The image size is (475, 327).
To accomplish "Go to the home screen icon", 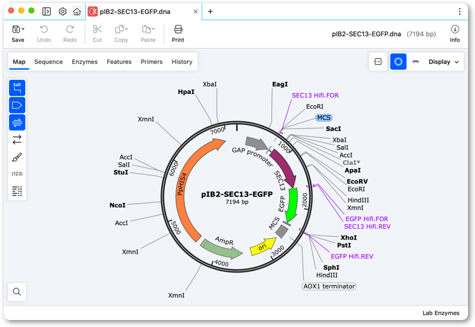I will point(77,11).
